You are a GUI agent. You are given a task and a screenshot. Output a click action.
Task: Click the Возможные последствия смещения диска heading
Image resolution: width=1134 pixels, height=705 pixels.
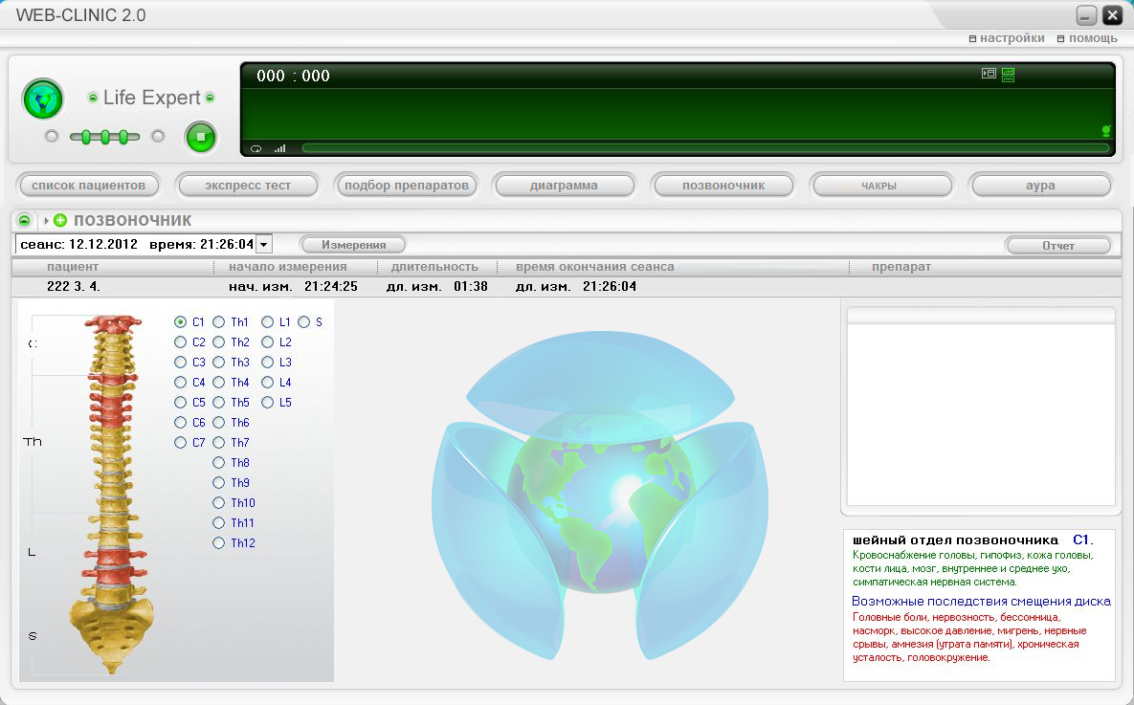[x=982, y=601]
